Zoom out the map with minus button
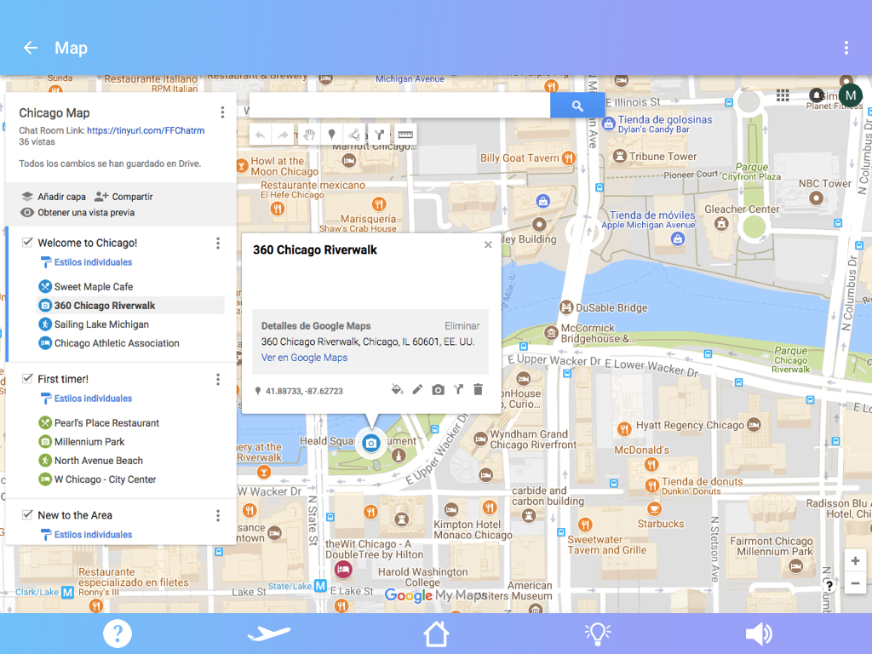 tap(855, 583)
